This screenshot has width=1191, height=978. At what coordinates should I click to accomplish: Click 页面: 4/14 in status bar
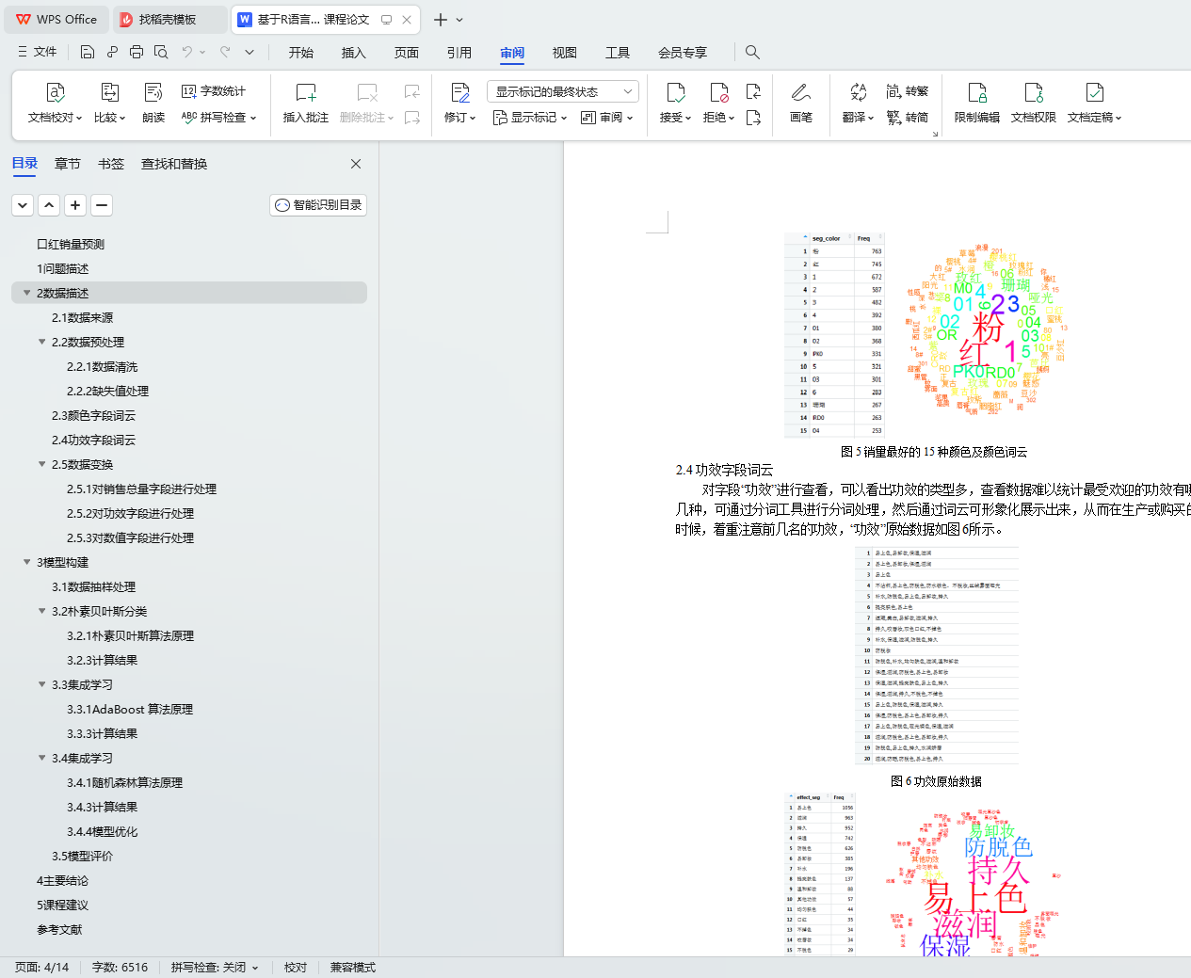[42, 968]
